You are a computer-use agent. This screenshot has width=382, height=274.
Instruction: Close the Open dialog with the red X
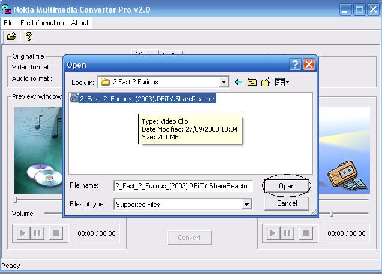click(x=308, y=65)
